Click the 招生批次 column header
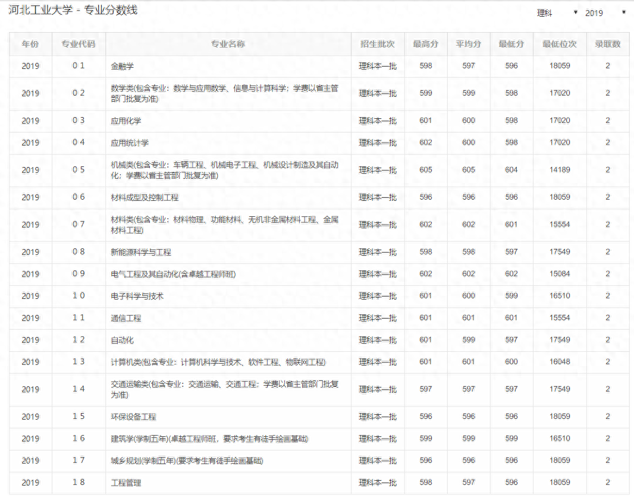Screen dimensions: 634x501 coord(378,44)
